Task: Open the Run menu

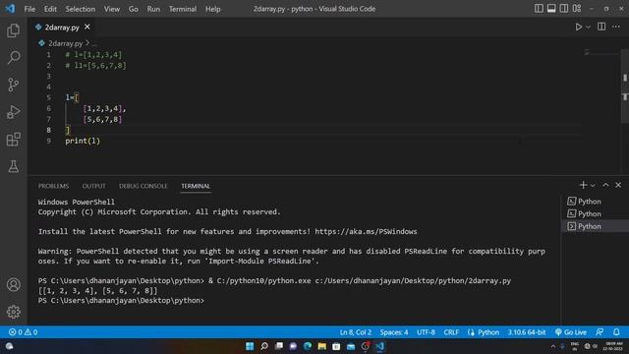Action: (153, 9)
